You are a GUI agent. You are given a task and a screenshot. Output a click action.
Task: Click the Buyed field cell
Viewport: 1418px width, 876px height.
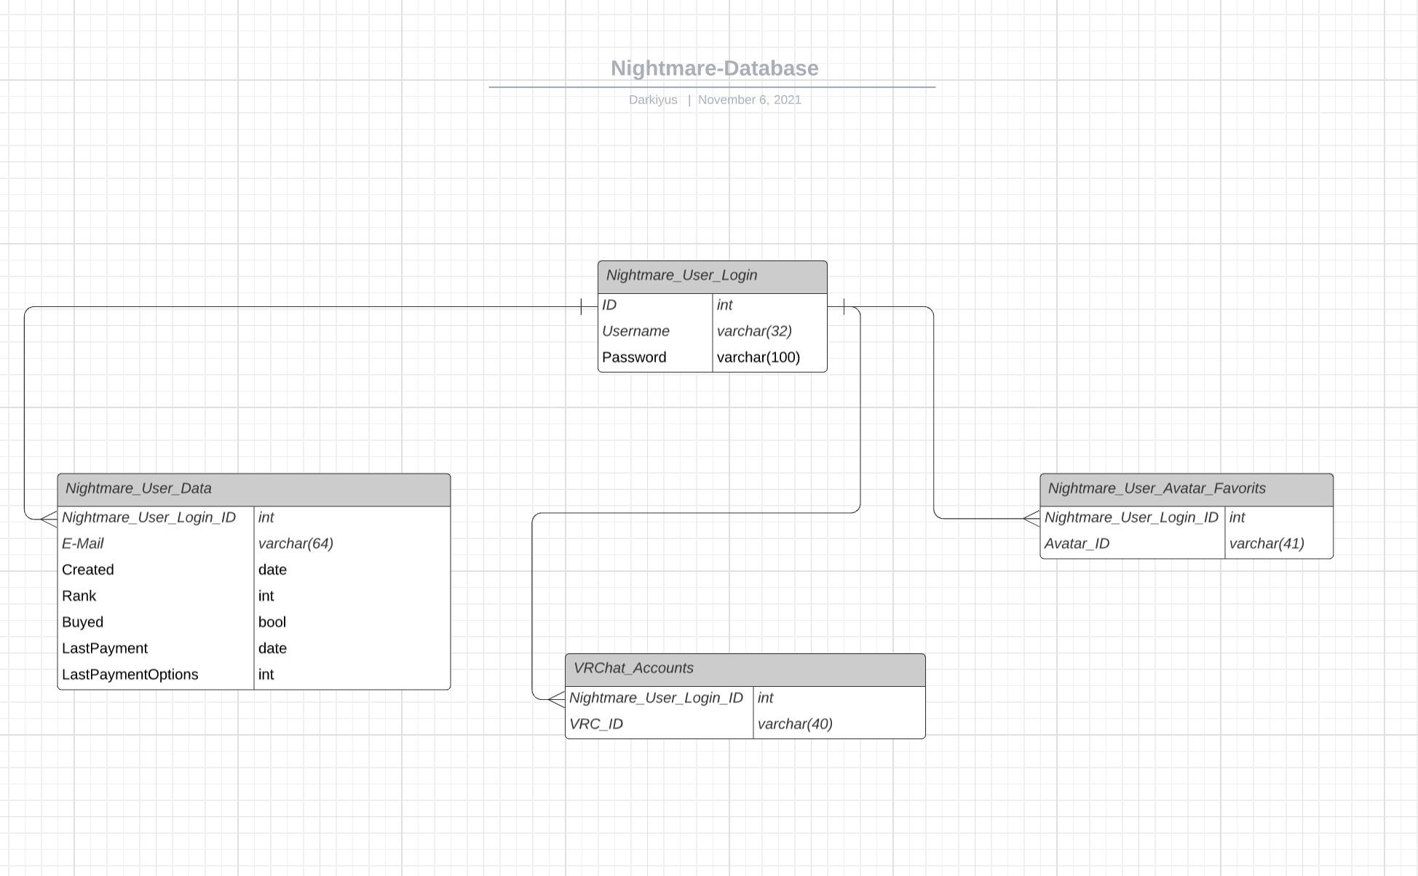156,623
